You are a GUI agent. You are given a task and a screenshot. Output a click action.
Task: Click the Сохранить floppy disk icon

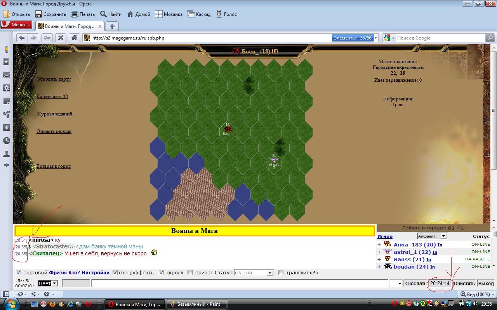coord(38,14)
